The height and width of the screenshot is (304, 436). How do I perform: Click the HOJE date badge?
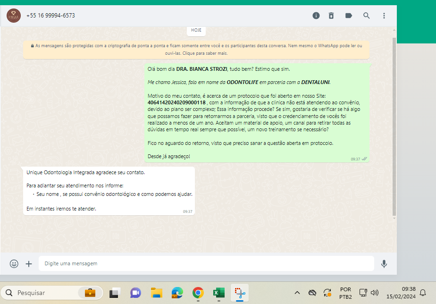coord(196,30)
